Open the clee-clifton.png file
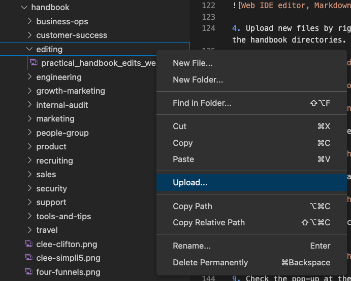 (67, 245)
